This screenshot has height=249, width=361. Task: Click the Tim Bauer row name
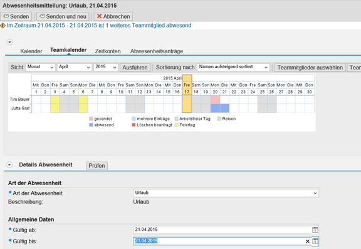(x=19, y=99)
